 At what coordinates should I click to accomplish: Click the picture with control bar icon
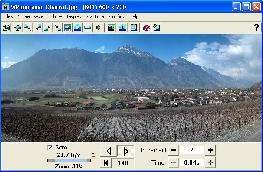[x=68, y=28]
